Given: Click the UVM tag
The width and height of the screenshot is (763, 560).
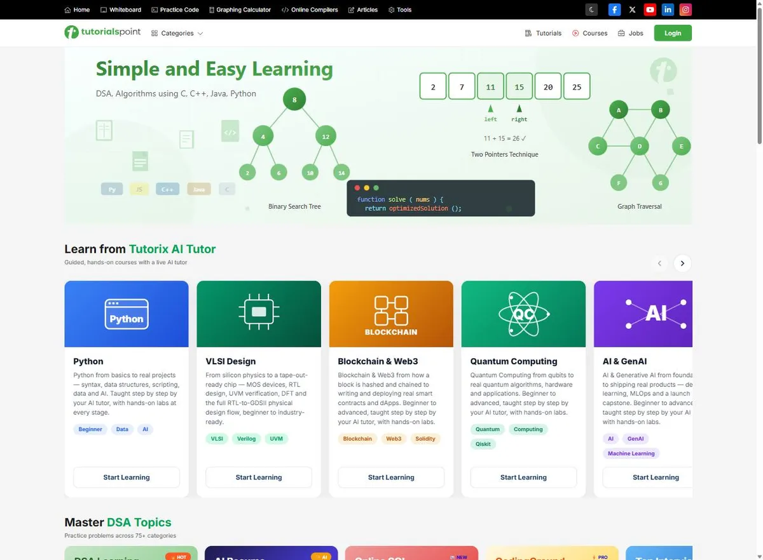Looking at the screenshot, I should pyautogui.click(x=276, y=439).
